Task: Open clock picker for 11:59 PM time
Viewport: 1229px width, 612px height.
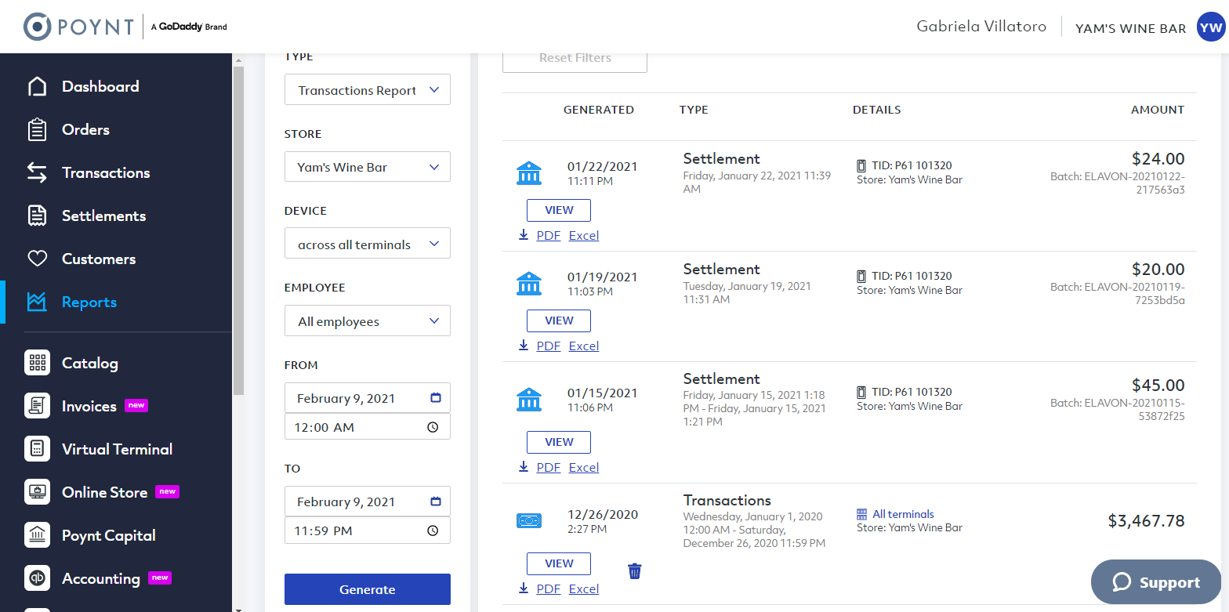Action: pyautogui.click(x=433, y=531)
